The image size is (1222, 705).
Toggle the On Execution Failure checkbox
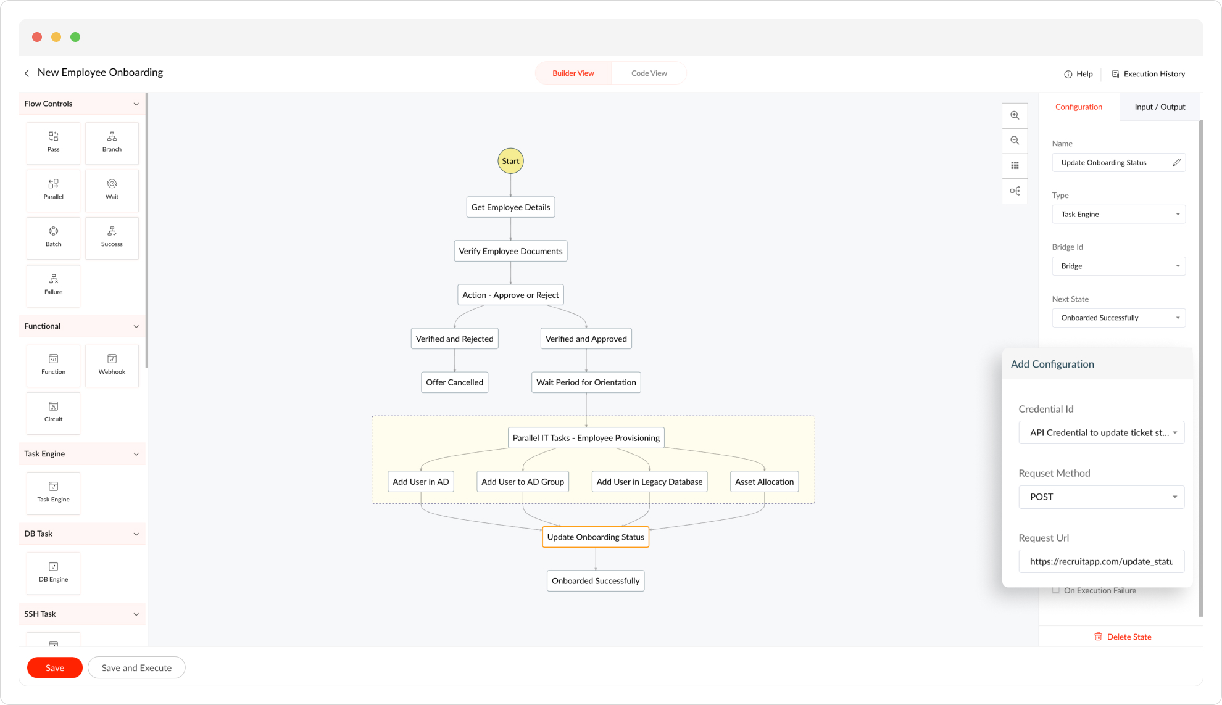pos(1056,590)
